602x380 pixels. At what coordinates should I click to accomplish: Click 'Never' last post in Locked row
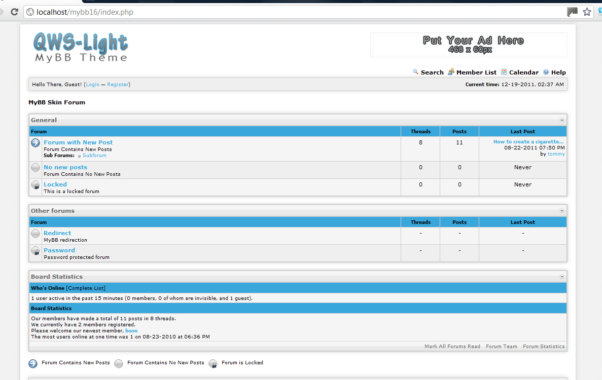523,184
